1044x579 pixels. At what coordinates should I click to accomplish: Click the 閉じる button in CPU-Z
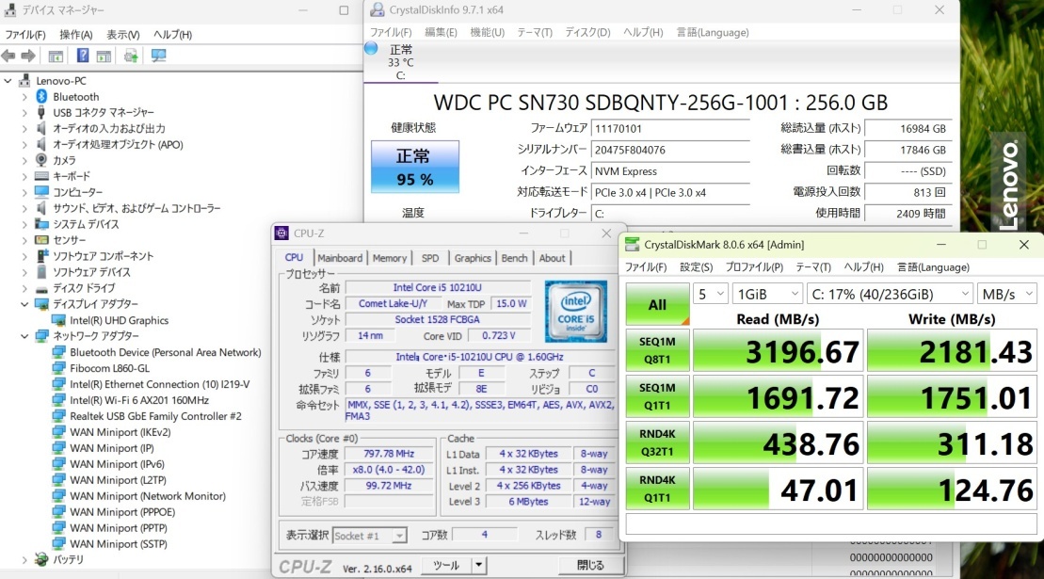tap(589, 565)
